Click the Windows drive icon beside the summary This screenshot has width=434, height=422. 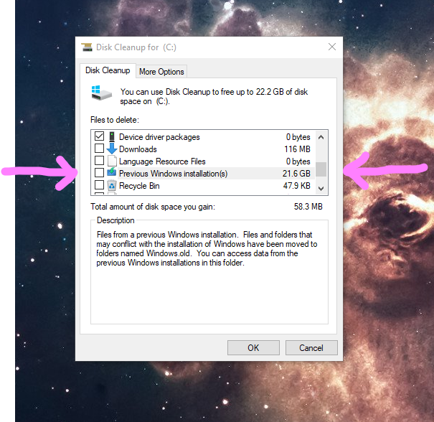click(101, 93)
